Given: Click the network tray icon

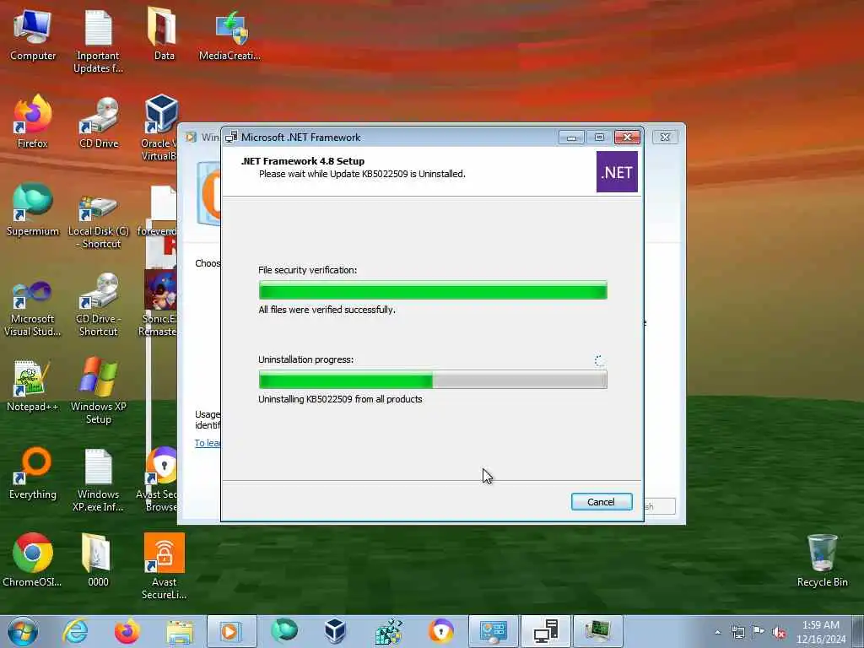Looking at the screenshot, I should tap(737, 632).
